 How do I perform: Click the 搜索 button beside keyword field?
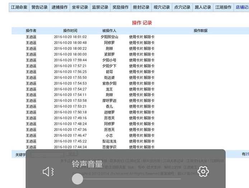72,154
